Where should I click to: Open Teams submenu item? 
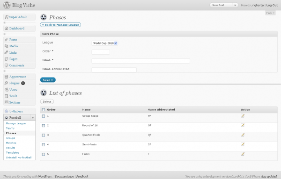(x=10, y=128)
